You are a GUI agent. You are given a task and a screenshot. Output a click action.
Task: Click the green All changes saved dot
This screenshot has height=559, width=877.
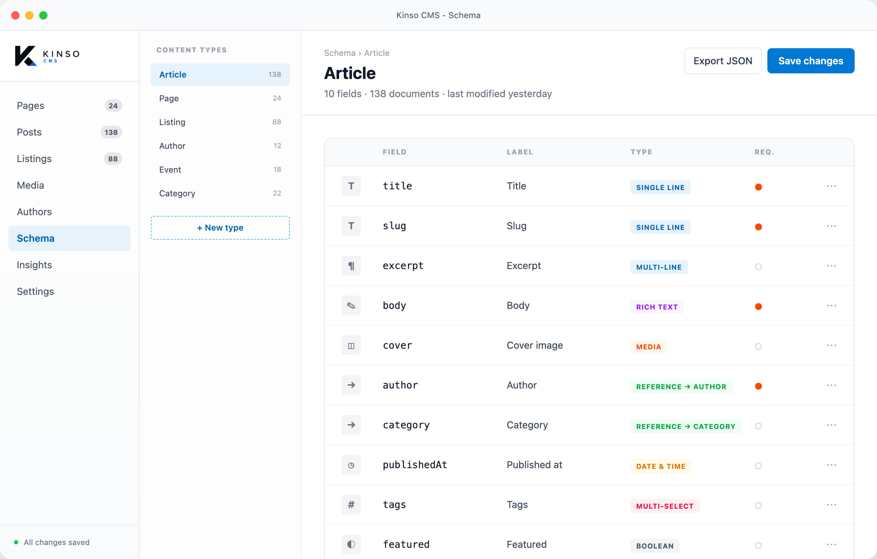(16, 542)
